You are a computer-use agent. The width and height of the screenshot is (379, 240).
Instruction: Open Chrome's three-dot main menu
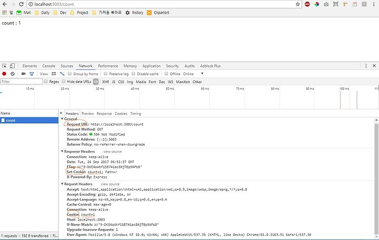(374, 4)
